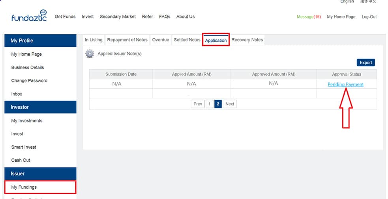Image resolution: width=388 pixels, height=199 pixels.
Task: Open the Pending Payment link
Action: [345, 84]
